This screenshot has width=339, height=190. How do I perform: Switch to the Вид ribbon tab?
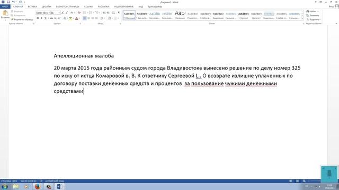click(141, 7)
